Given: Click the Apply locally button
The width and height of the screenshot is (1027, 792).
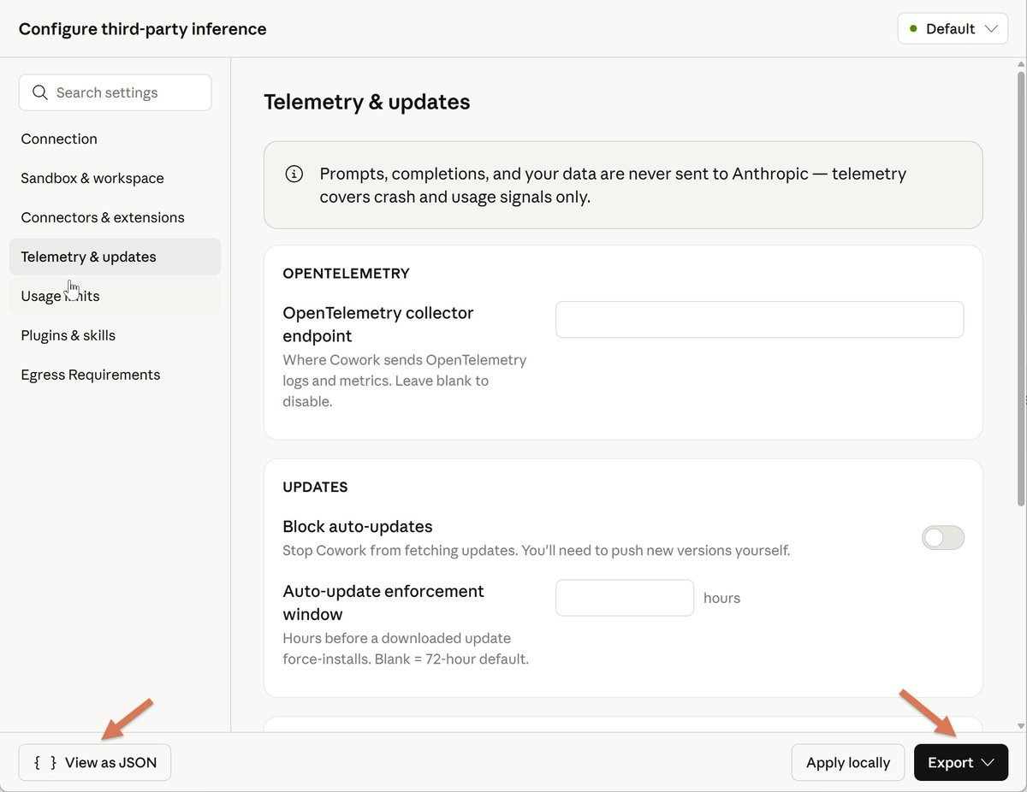Looking at the screenshot, I should click(848, 763).
